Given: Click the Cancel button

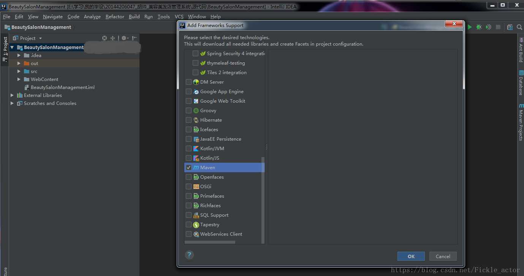Looking at the screenshot, I should (443, 256).
